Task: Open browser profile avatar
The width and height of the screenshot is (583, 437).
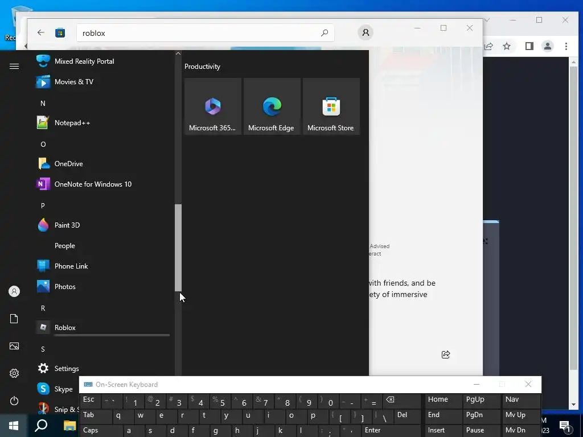Action: click(x=547, y=46)
